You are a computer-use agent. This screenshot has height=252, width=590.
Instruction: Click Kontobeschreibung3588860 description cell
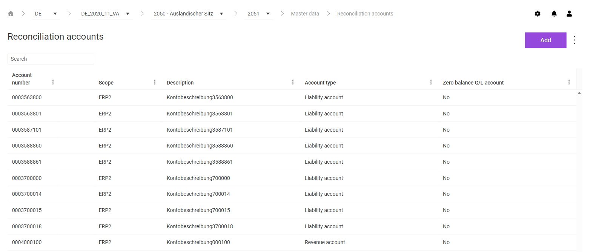point(200,146)
